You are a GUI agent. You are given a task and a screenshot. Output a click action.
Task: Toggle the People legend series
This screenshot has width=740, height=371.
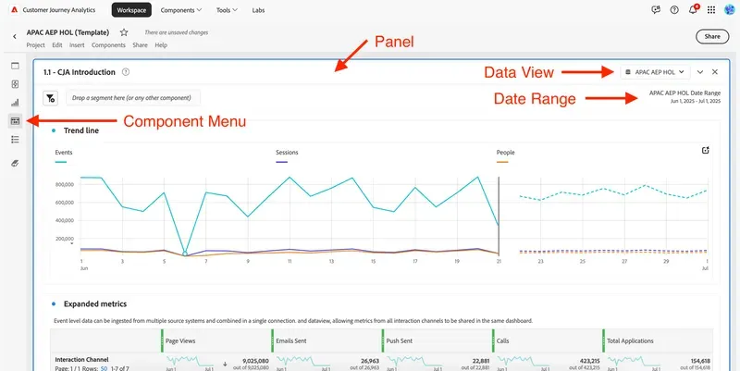505,155
